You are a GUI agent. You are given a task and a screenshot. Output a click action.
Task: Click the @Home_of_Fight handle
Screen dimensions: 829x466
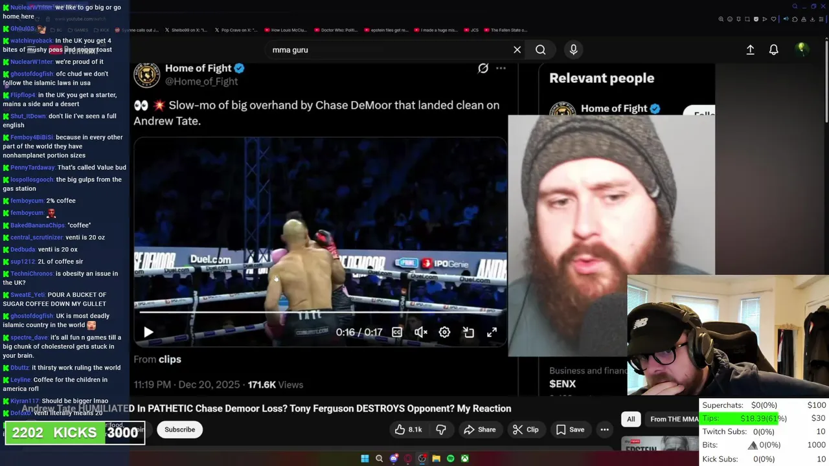[x=201, y=82]
